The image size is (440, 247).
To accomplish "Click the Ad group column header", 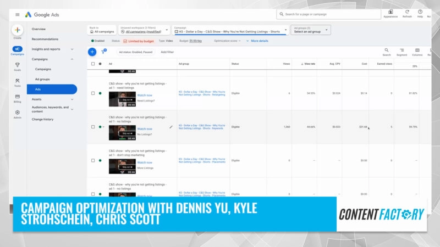I will [184, 64].
